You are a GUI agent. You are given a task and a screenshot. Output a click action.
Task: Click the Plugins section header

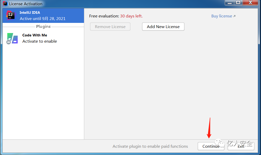pyautogui.click(x=43, y=27)
